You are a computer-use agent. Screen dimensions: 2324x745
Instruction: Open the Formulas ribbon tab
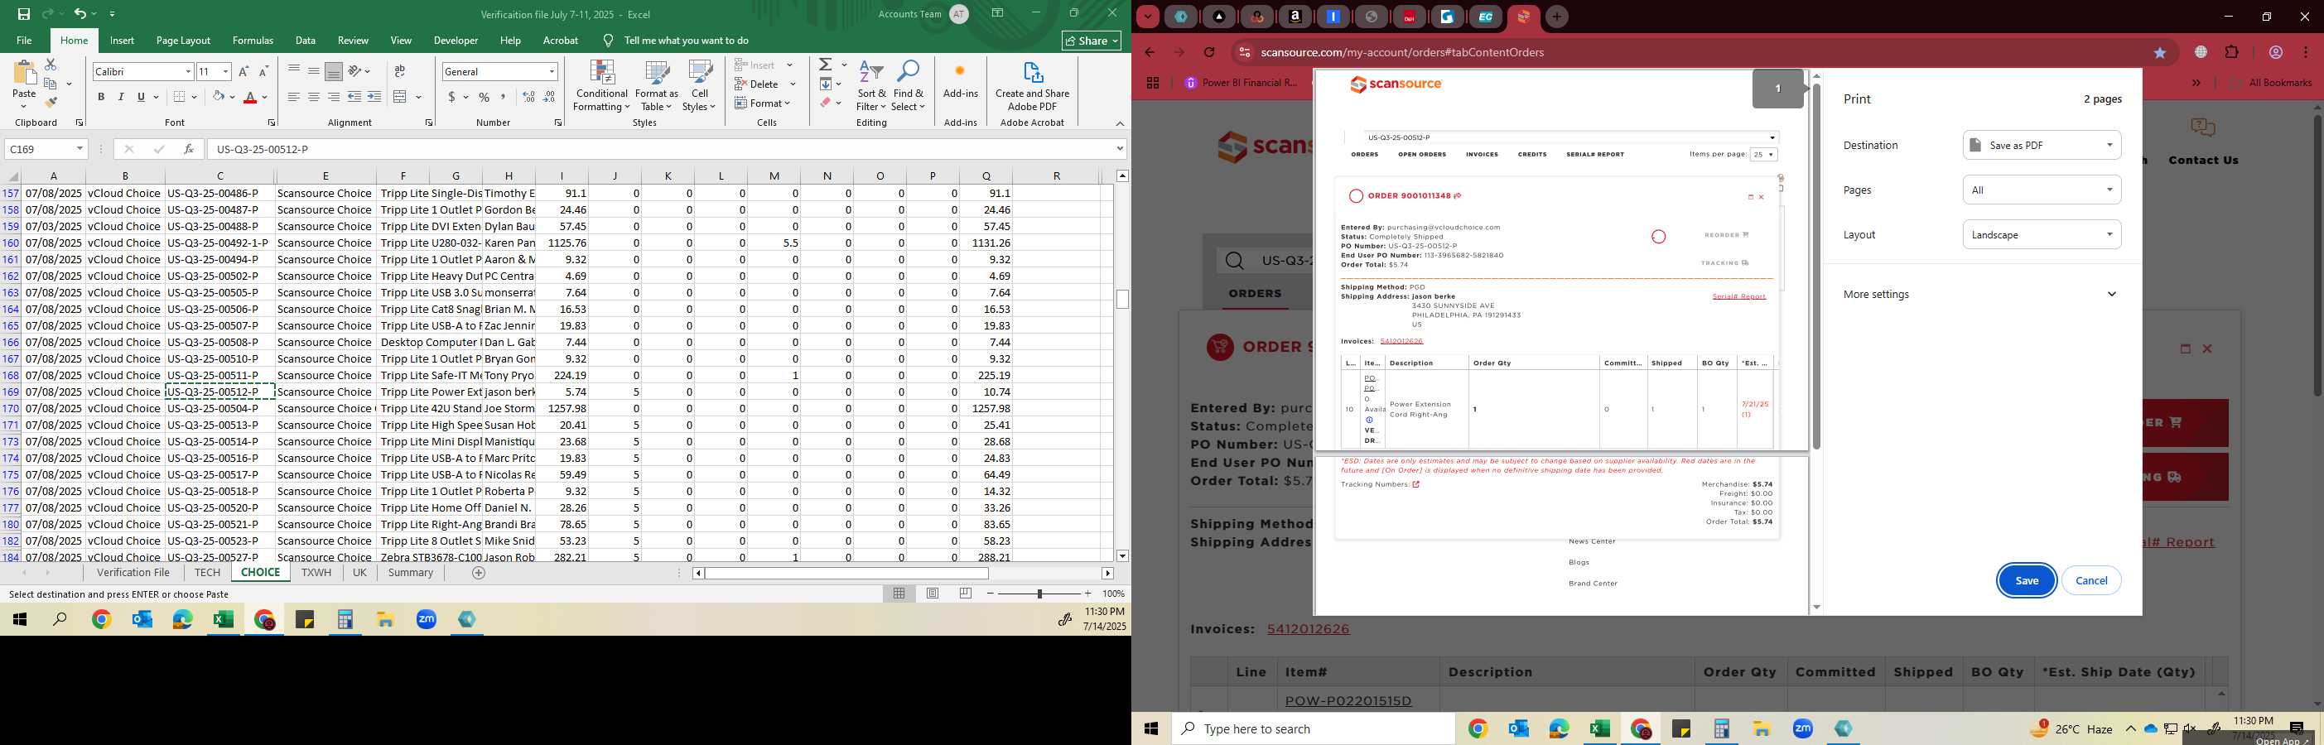(253, 41)
